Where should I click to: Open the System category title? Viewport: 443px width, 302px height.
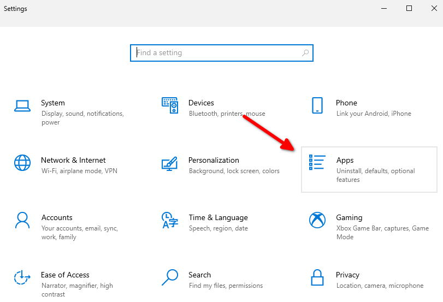(53, 103)
